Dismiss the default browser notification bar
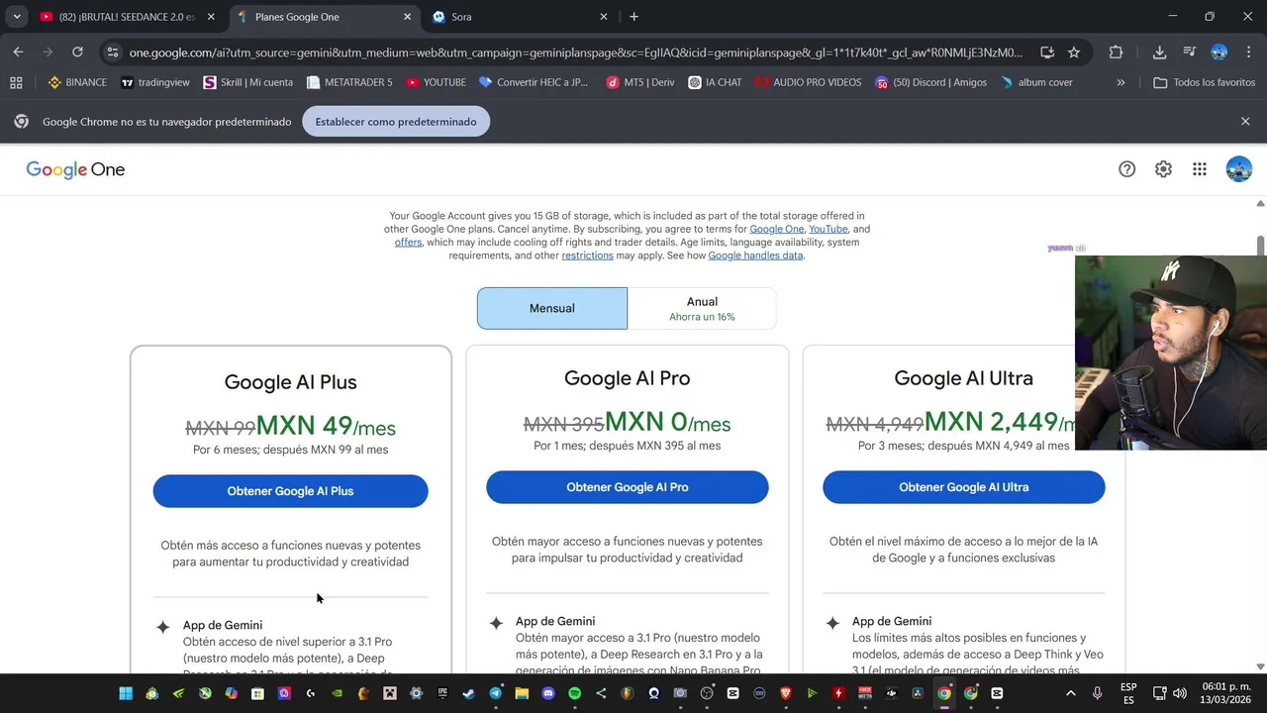Screen dimensions: 1267x713 [1245, 121]
